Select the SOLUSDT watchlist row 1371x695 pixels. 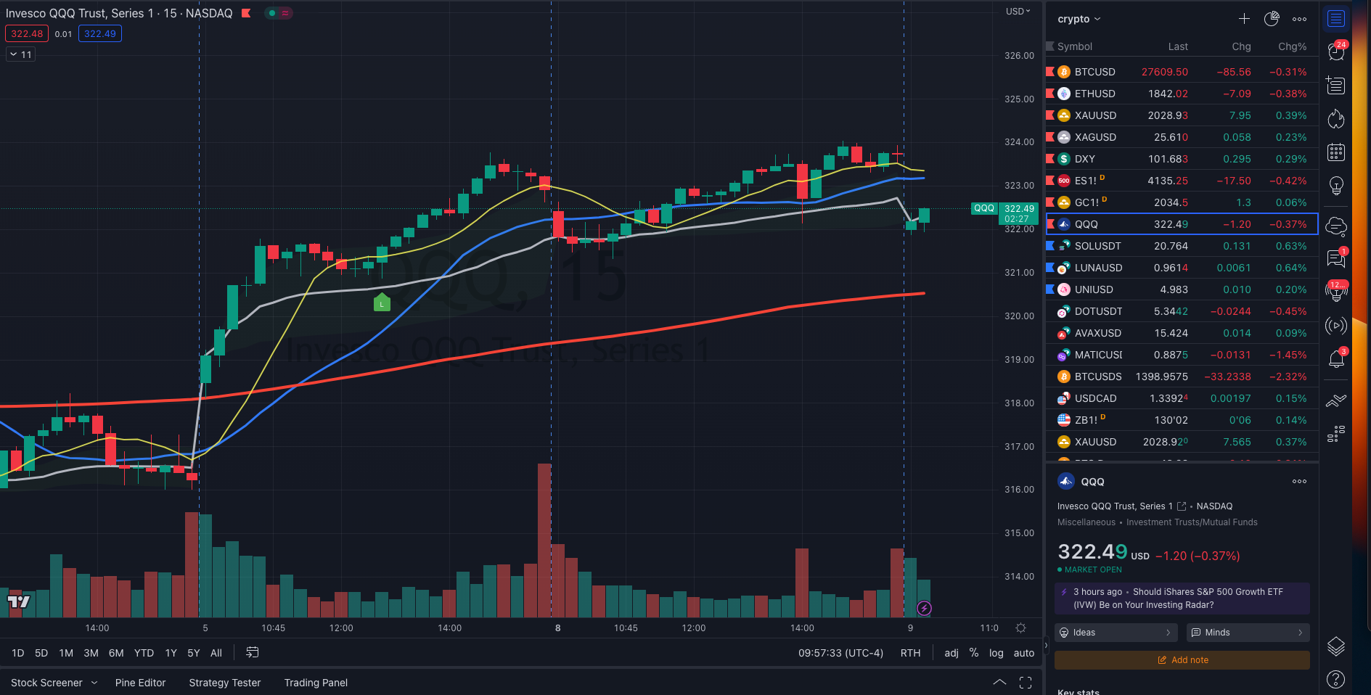click(x=1182, y=246)
